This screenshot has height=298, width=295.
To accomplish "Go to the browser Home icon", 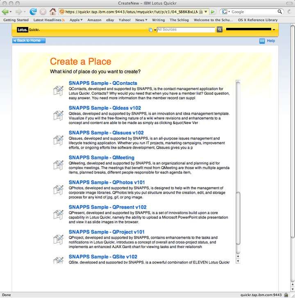I will click(x=53, y=11).
